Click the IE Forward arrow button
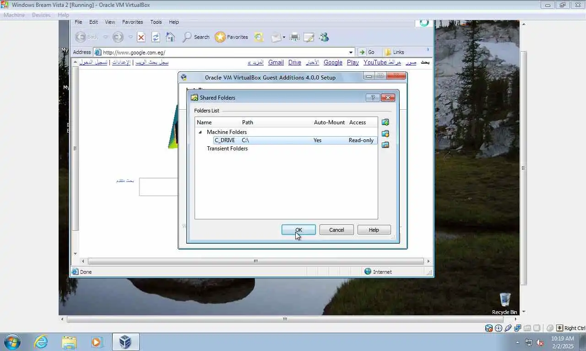This screenshot has width=586, height=351. pos(118,37)
